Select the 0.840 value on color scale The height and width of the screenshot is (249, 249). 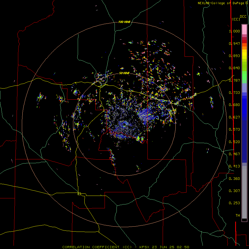pos(234,68)
